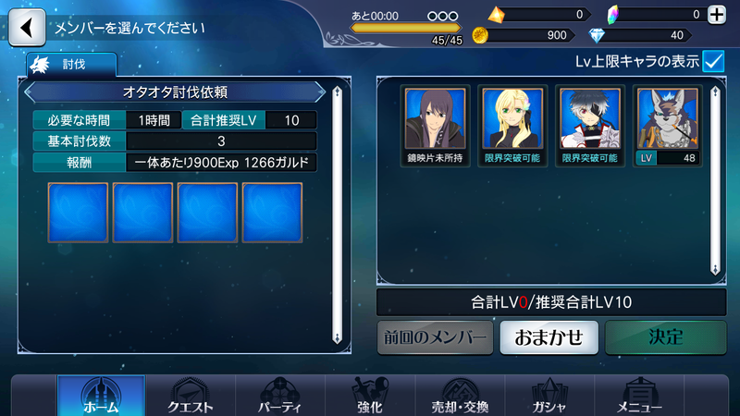Screen dimensions: 740x416
Task: Go back using the arrow button
Action: coord(27,28)
